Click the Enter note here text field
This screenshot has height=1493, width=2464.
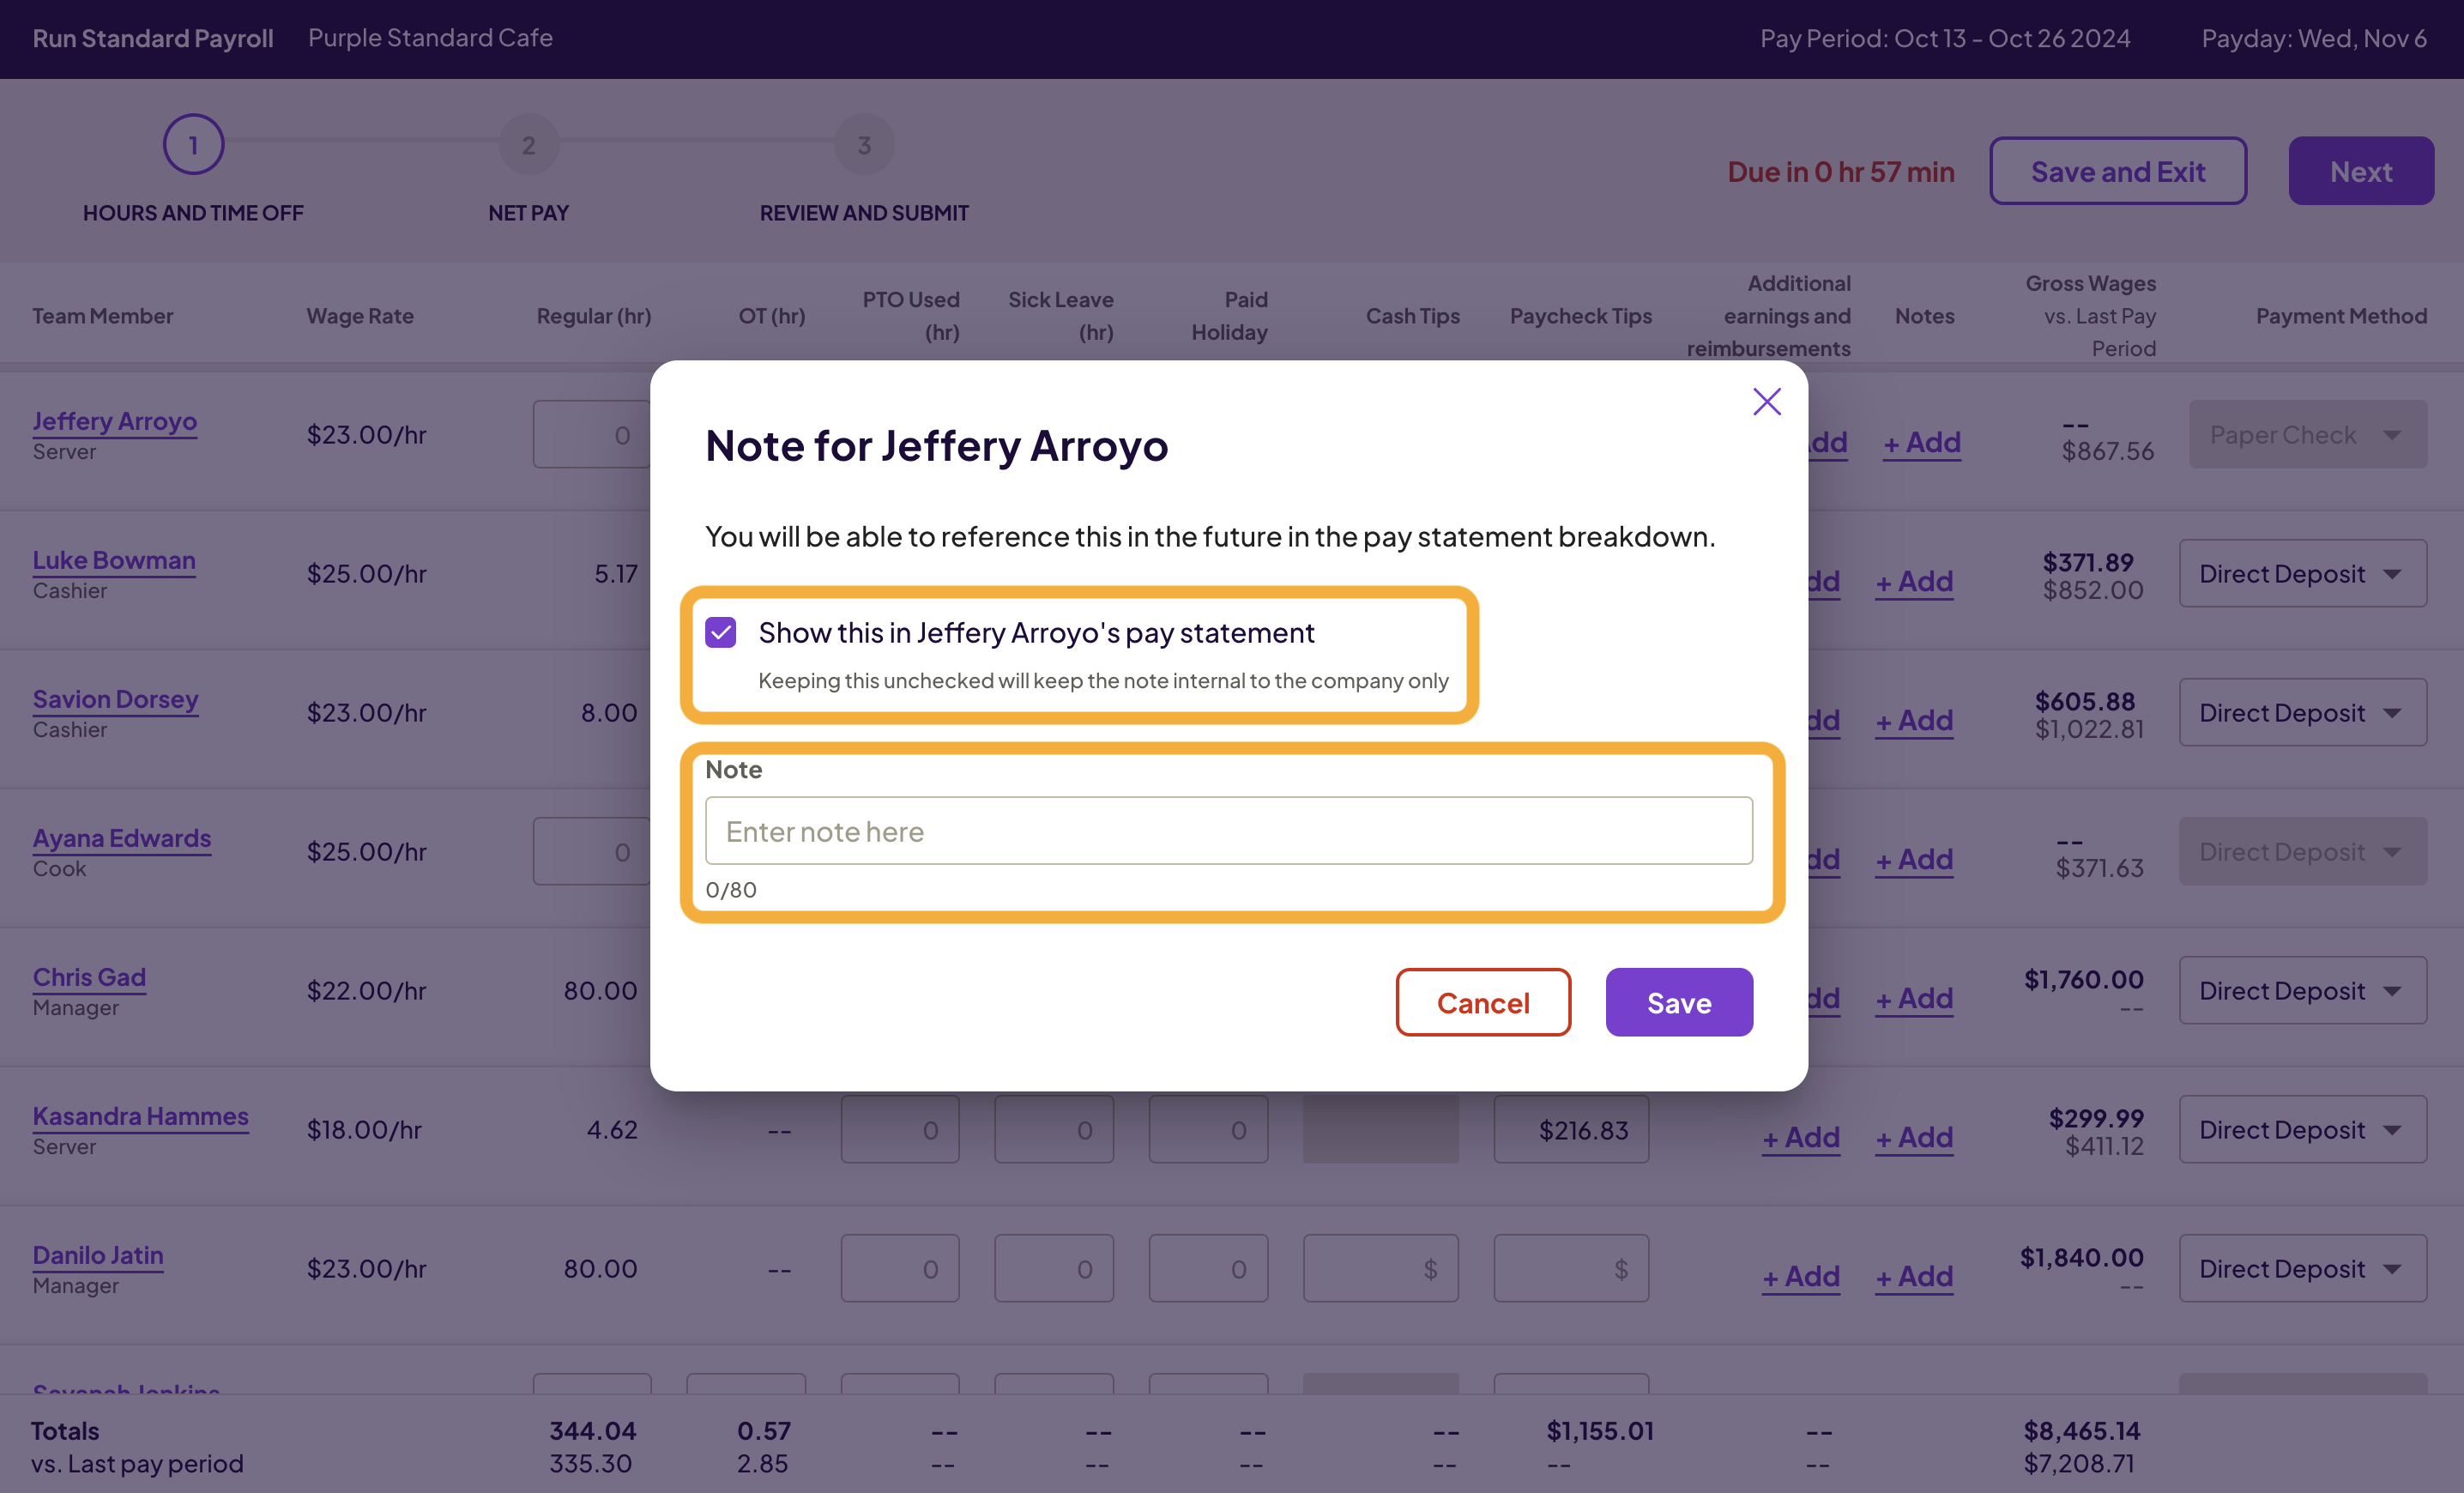tap(1228, 830)
